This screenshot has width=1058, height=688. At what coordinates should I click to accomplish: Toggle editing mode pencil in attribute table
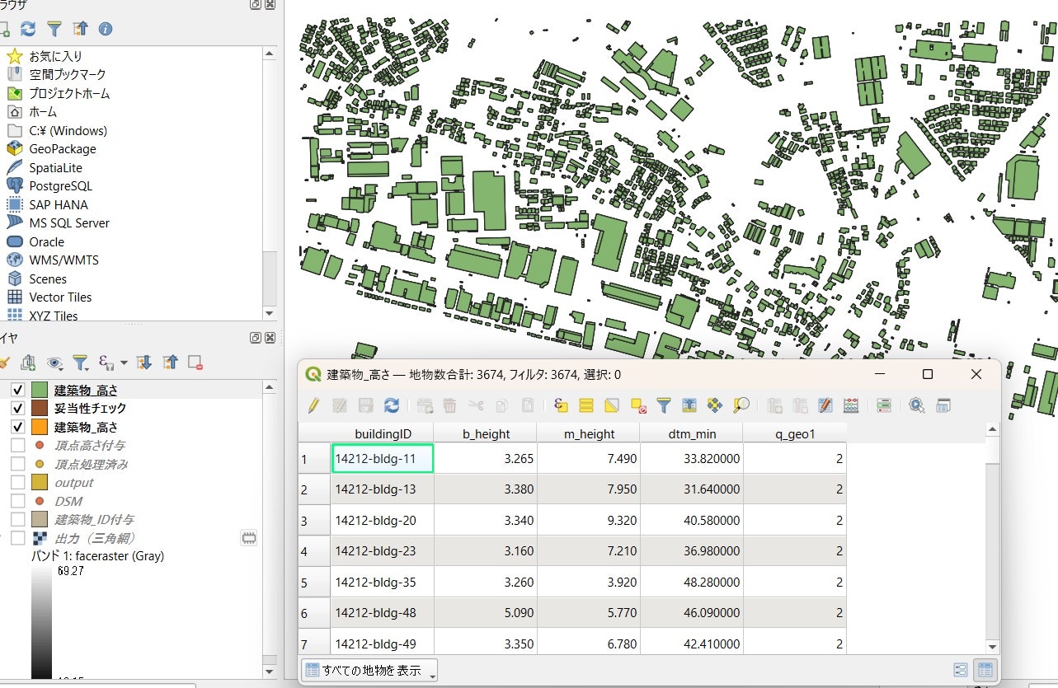point(313,405)
